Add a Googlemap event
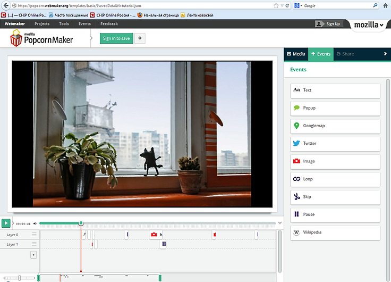The width and height of the screenshot is (391, 282). point(335,126)
